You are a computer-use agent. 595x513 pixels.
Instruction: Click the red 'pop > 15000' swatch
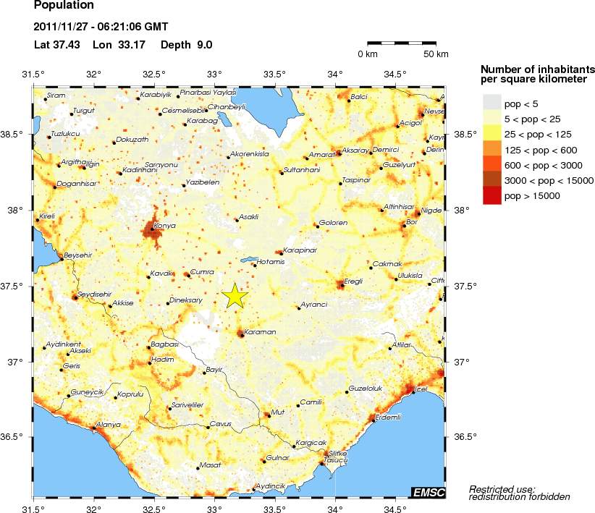(491, 196)
